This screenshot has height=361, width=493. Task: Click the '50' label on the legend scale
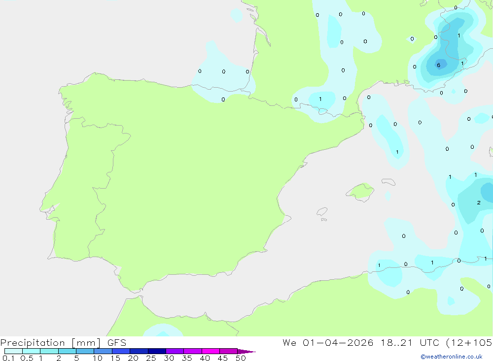(241, 358)
